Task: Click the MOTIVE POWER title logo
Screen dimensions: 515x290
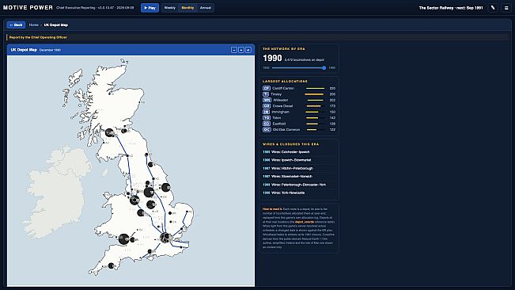Action: click(28, 8)
